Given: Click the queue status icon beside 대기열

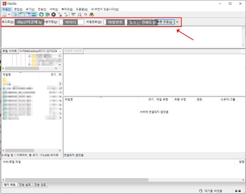Looking at the screenshot, I should point(201,191).
